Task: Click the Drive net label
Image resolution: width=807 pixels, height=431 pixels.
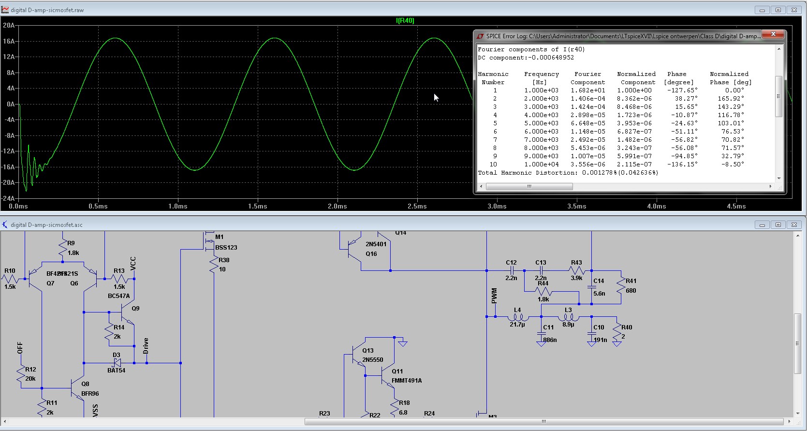Action: pos(146,346)
